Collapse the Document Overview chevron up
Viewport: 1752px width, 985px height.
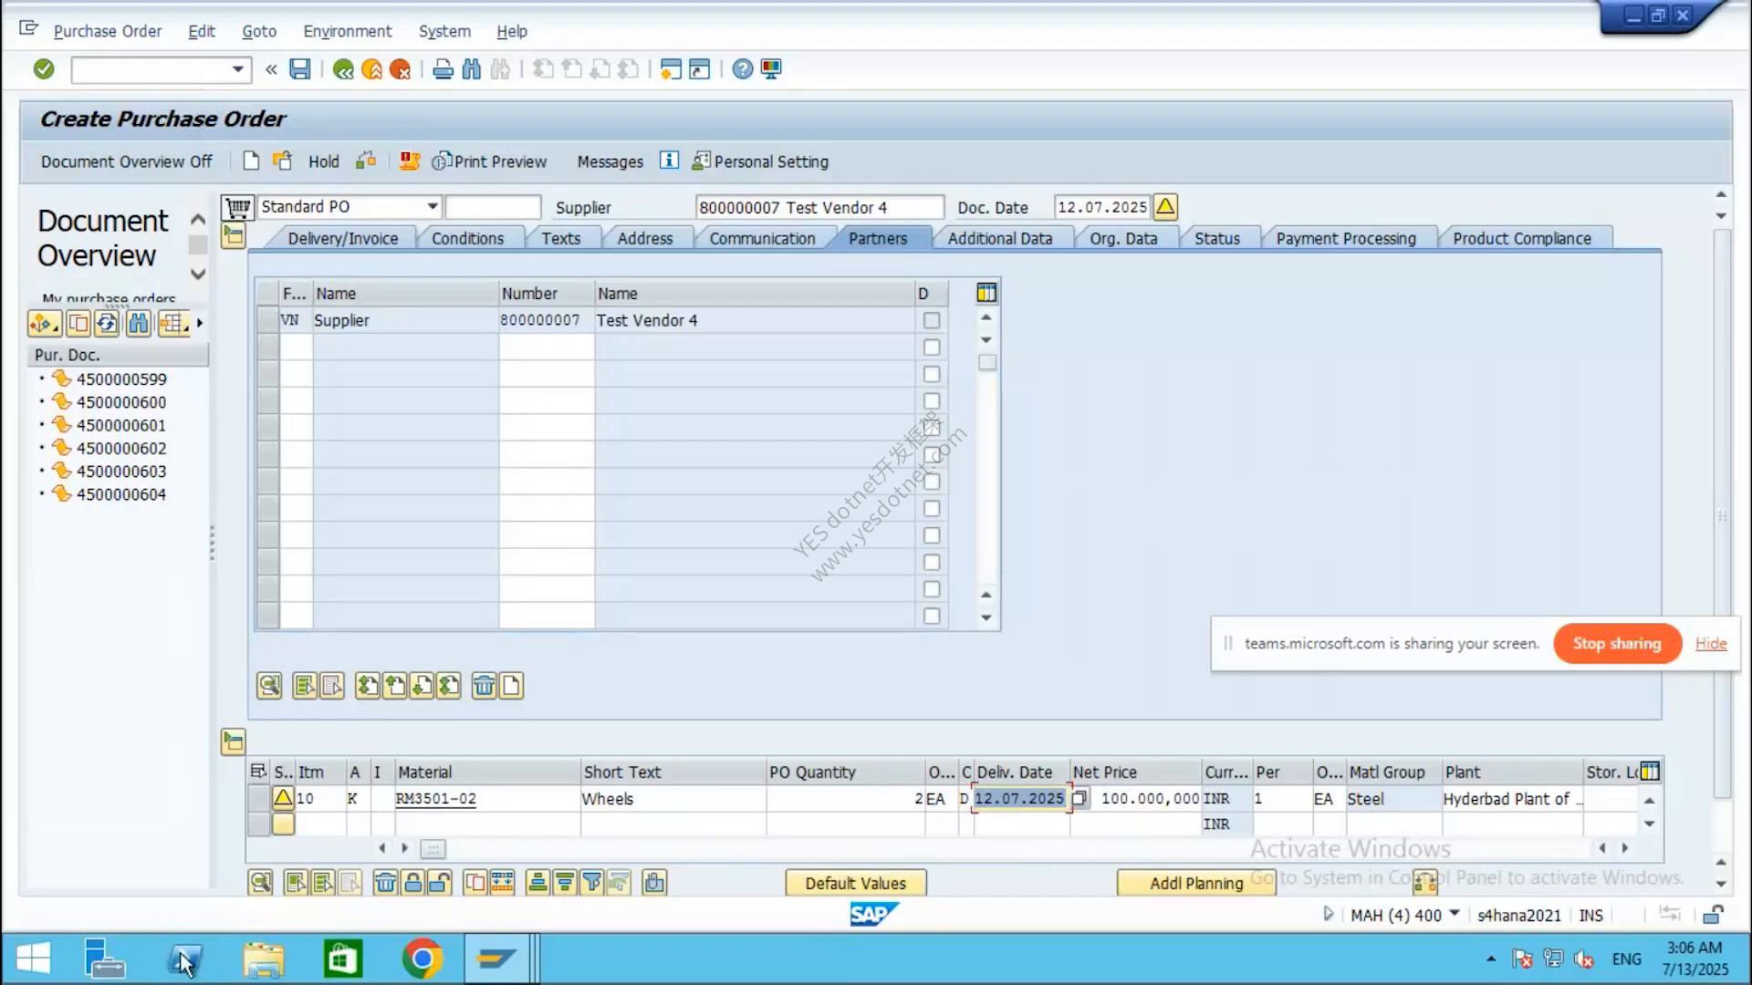pos(197,220)
